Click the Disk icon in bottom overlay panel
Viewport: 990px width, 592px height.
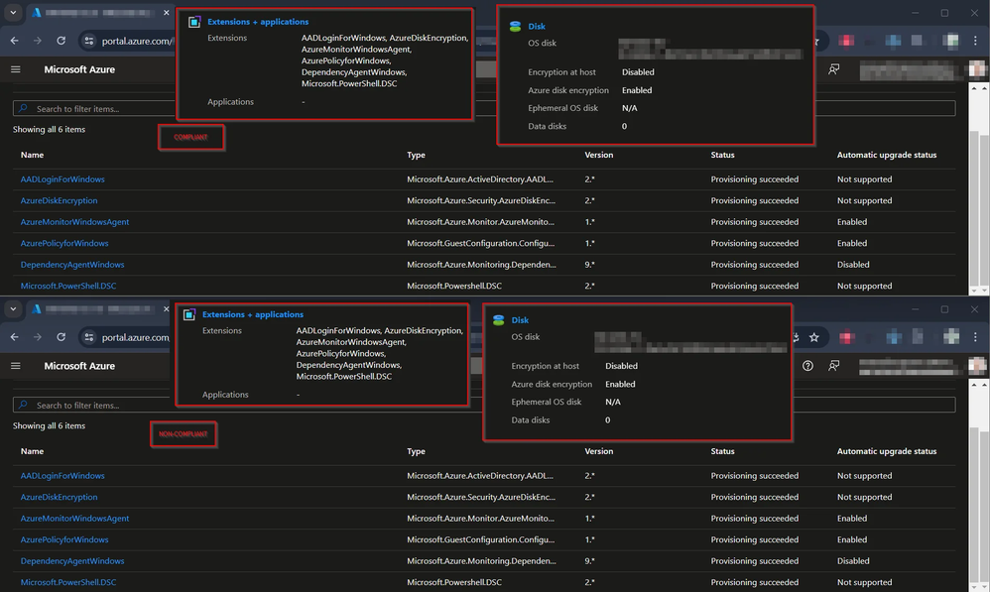[498, 320]
